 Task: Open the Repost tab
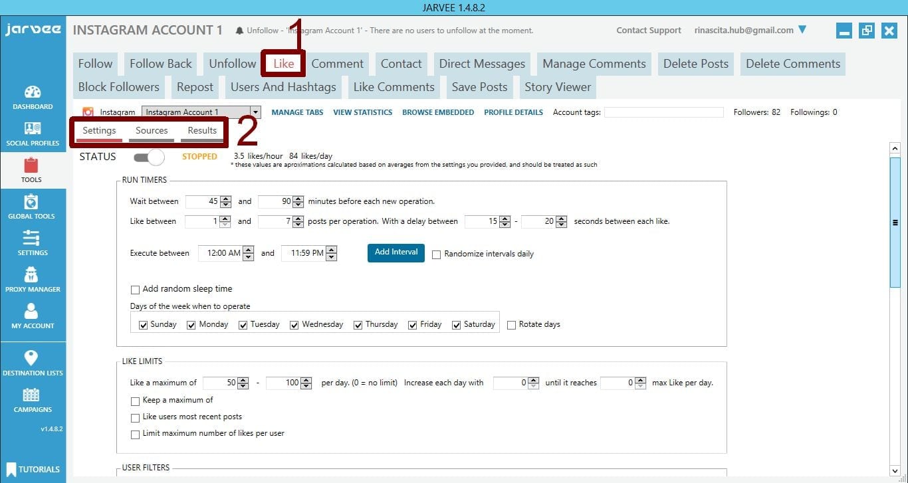(195, 87)
